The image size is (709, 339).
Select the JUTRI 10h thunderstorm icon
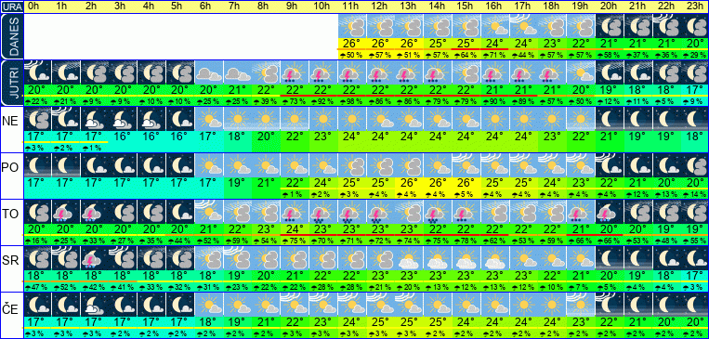(322, 72)
